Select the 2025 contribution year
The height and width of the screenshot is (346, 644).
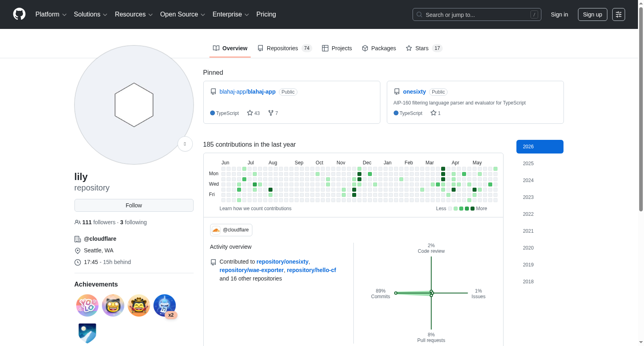[x=540, y=164]
